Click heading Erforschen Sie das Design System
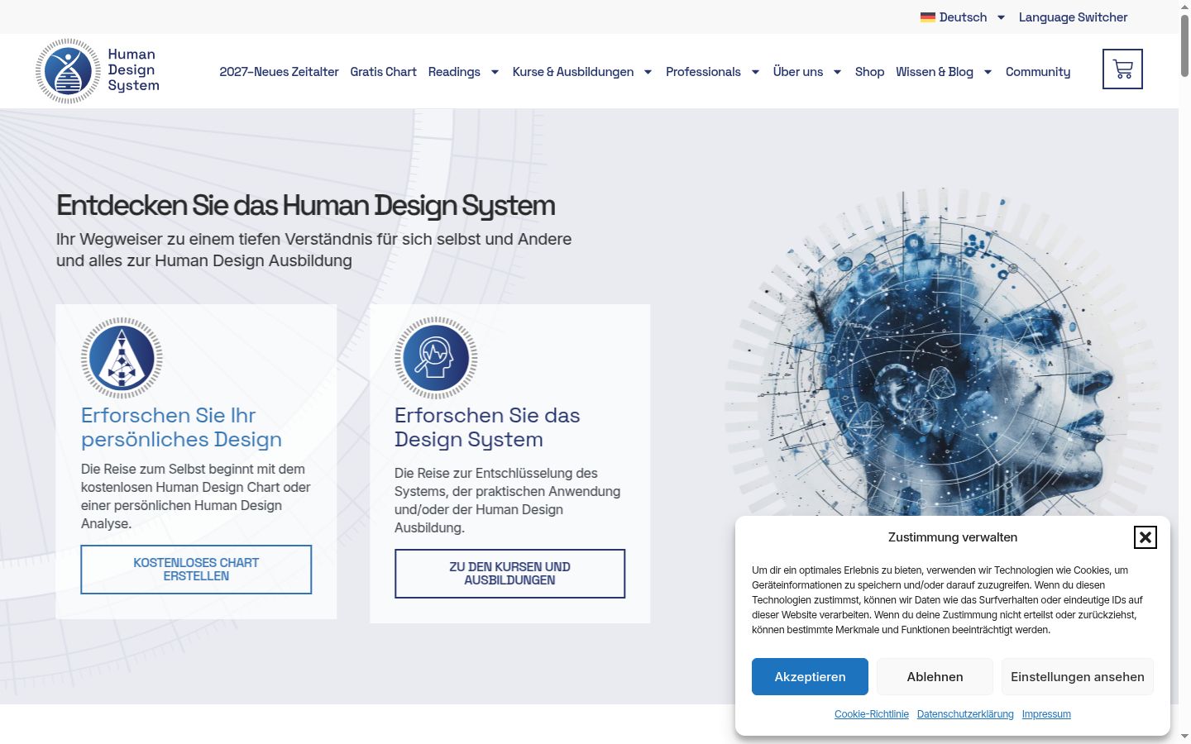Screen dimensions: 1191x744 pos(487,427)
